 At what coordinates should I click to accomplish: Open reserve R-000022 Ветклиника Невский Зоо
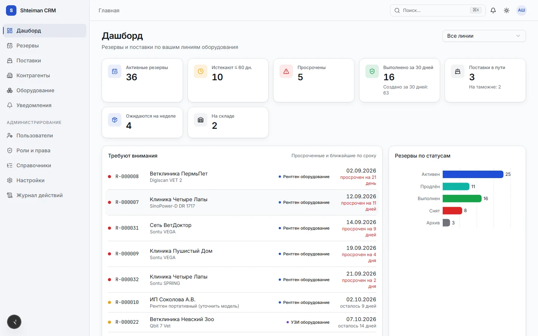(x=242, y=322)
